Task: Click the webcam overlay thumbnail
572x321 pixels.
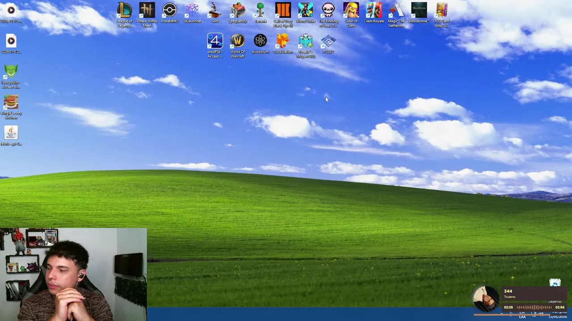Action: 73,275
